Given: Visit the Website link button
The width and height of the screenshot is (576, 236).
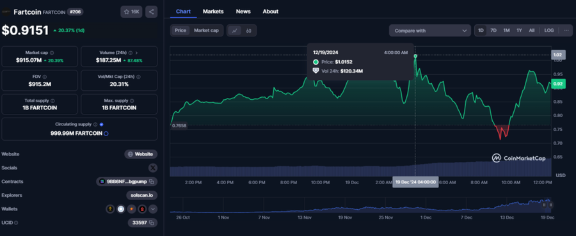Looking at the screenshot, I should [141, 154].
